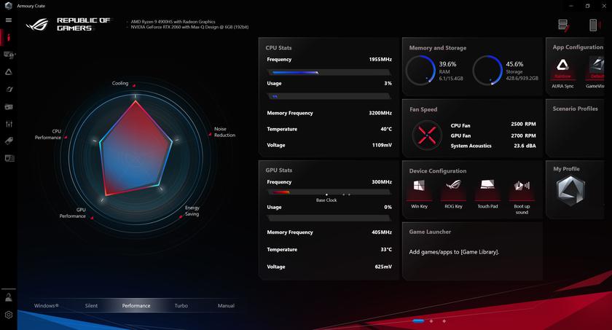Choose the Manual mode option
The image size is (612, 330).
tap(226, 306)
